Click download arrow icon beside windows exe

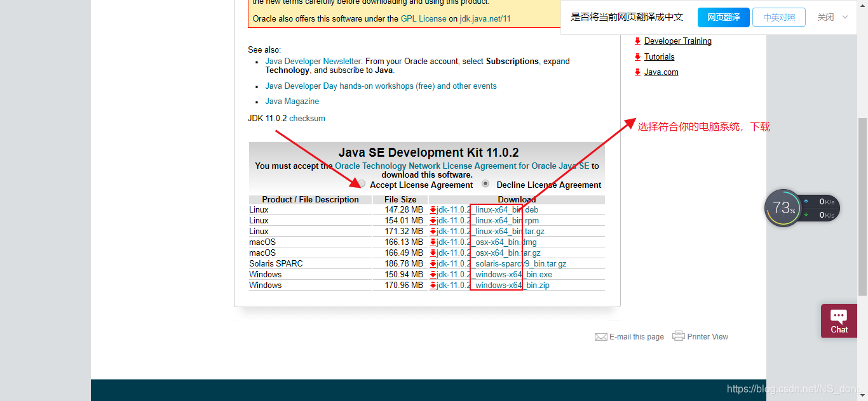433,275
